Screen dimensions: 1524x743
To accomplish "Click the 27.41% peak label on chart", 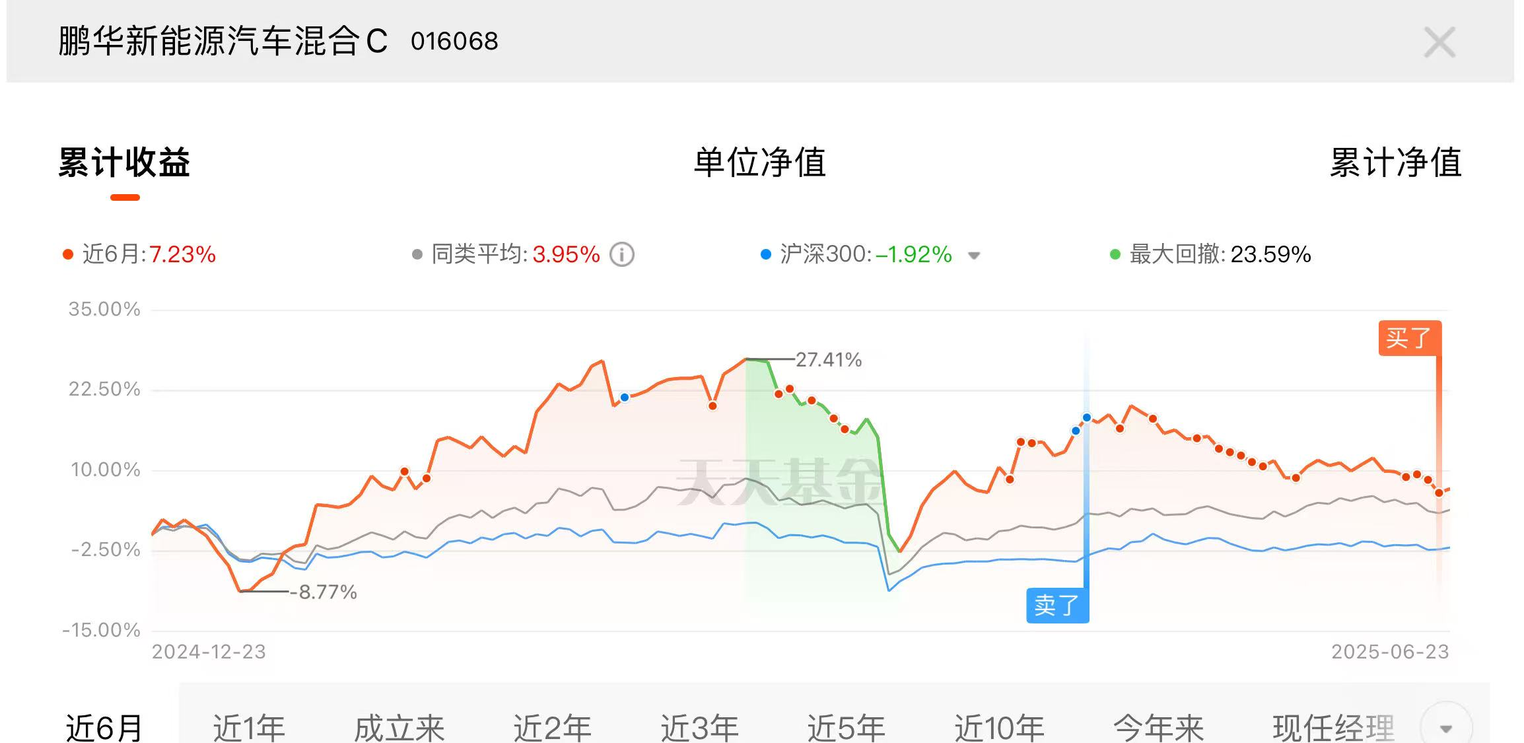I will pyautogui.click(x=829, y=360).
